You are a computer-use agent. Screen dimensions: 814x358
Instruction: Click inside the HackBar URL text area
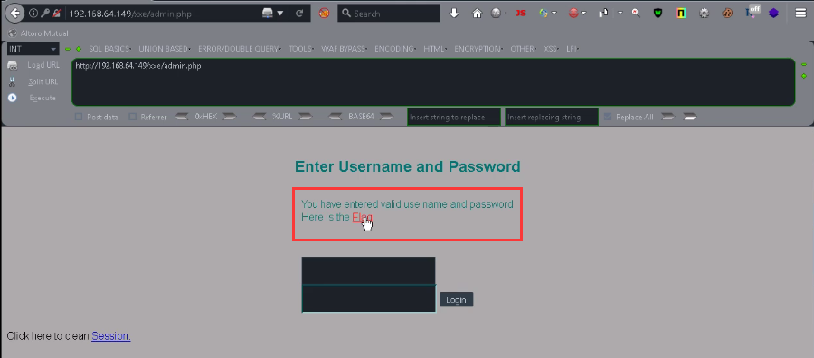tap(433, 82)
